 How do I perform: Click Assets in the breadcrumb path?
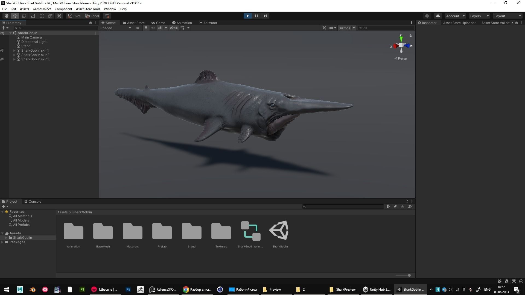click(62, 212)
